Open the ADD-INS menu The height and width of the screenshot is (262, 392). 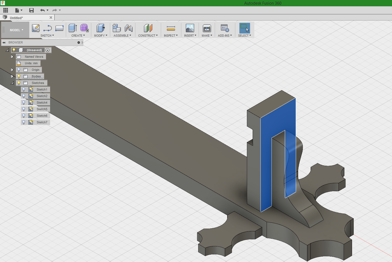[225, 36]
